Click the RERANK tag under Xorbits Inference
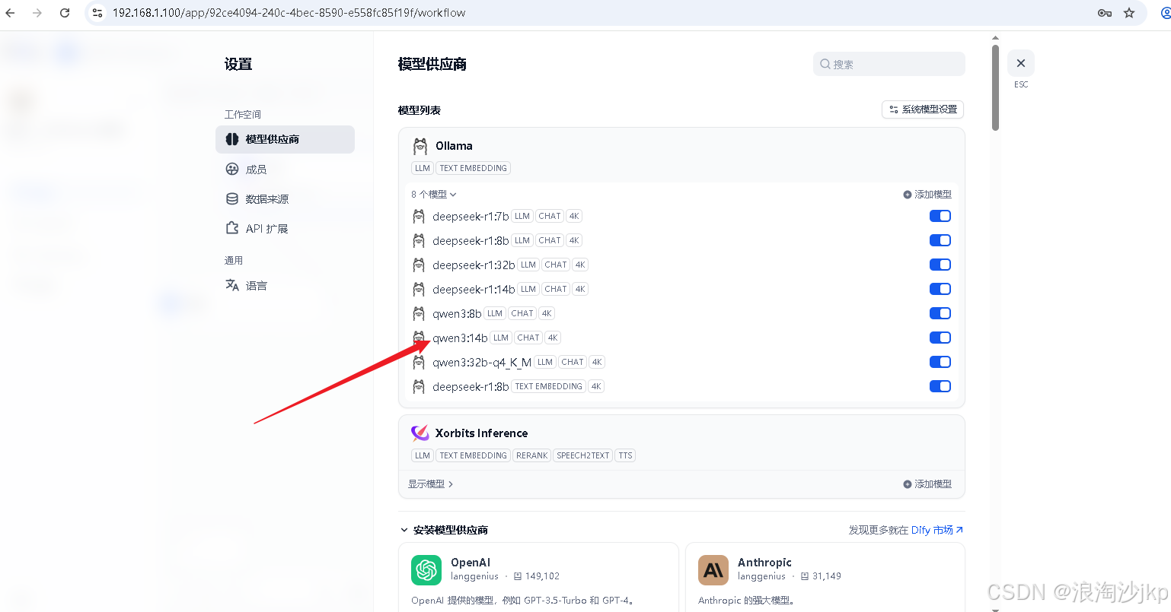 pos(531,456)
